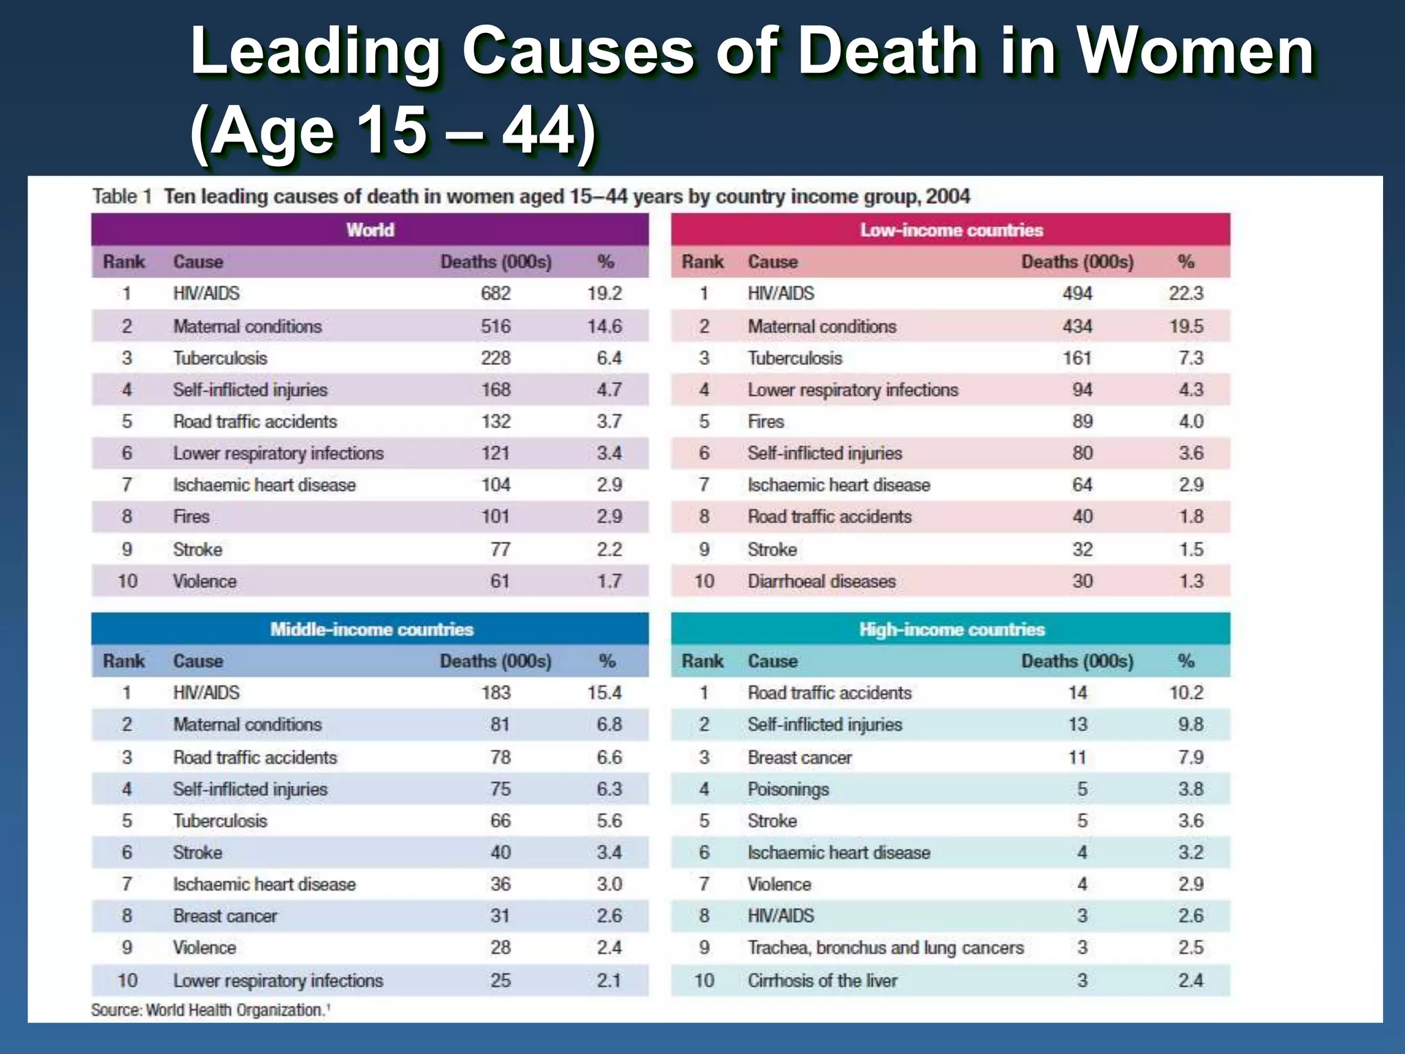Click the 'World' table header bar
Screen dimensions: 1405x1054
click(x=370, y=230)
